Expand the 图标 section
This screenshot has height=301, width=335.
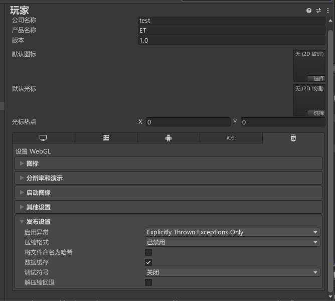click(x=169, y=164)
